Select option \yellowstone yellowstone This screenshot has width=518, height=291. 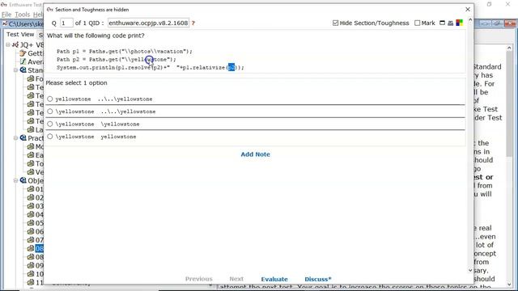50,137
